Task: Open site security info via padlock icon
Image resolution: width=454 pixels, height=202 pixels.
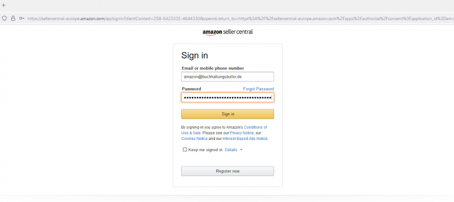Action: [13, 18]
